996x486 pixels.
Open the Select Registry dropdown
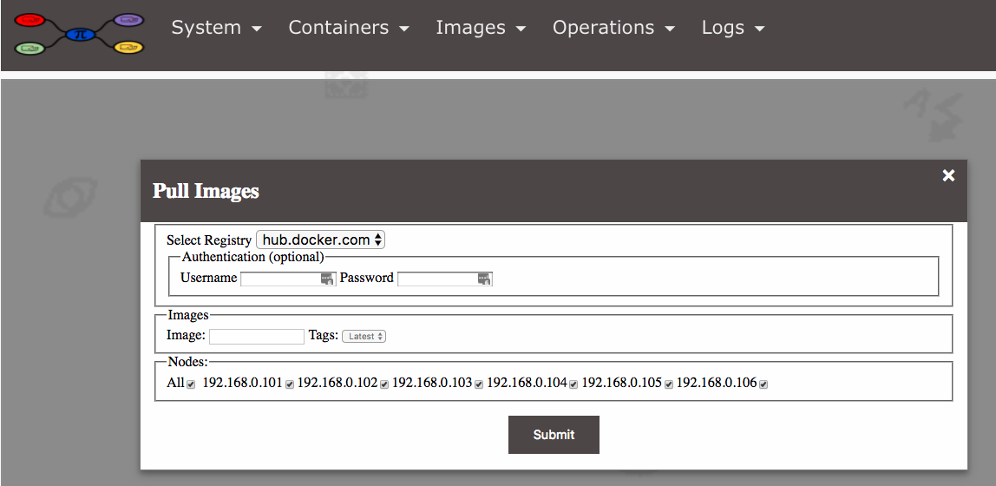point(321,240)
